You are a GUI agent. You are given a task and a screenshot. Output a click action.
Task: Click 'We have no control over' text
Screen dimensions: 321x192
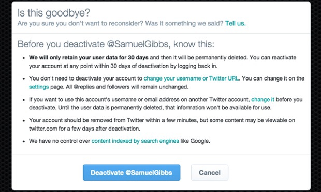click(60, 141)
